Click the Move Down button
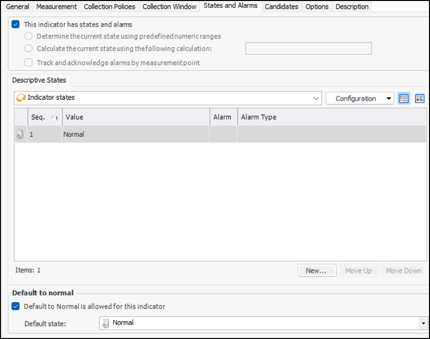 coord(404,270)
